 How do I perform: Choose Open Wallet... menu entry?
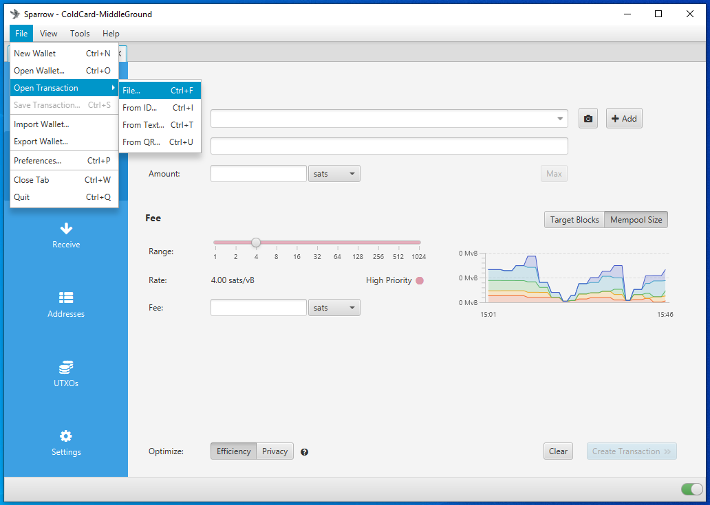64,71
